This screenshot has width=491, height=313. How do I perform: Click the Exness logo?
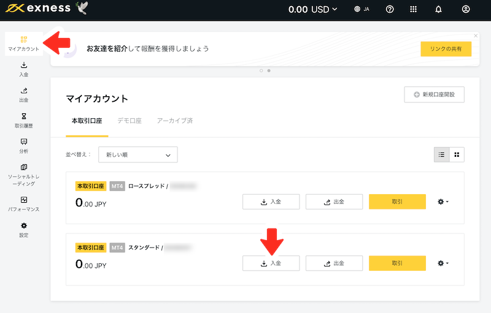tap(38, 8)
